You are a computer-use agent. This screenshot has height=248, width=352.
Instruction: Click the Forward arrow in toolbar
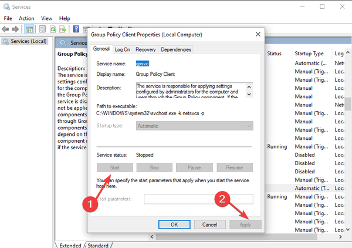[16, 29]
